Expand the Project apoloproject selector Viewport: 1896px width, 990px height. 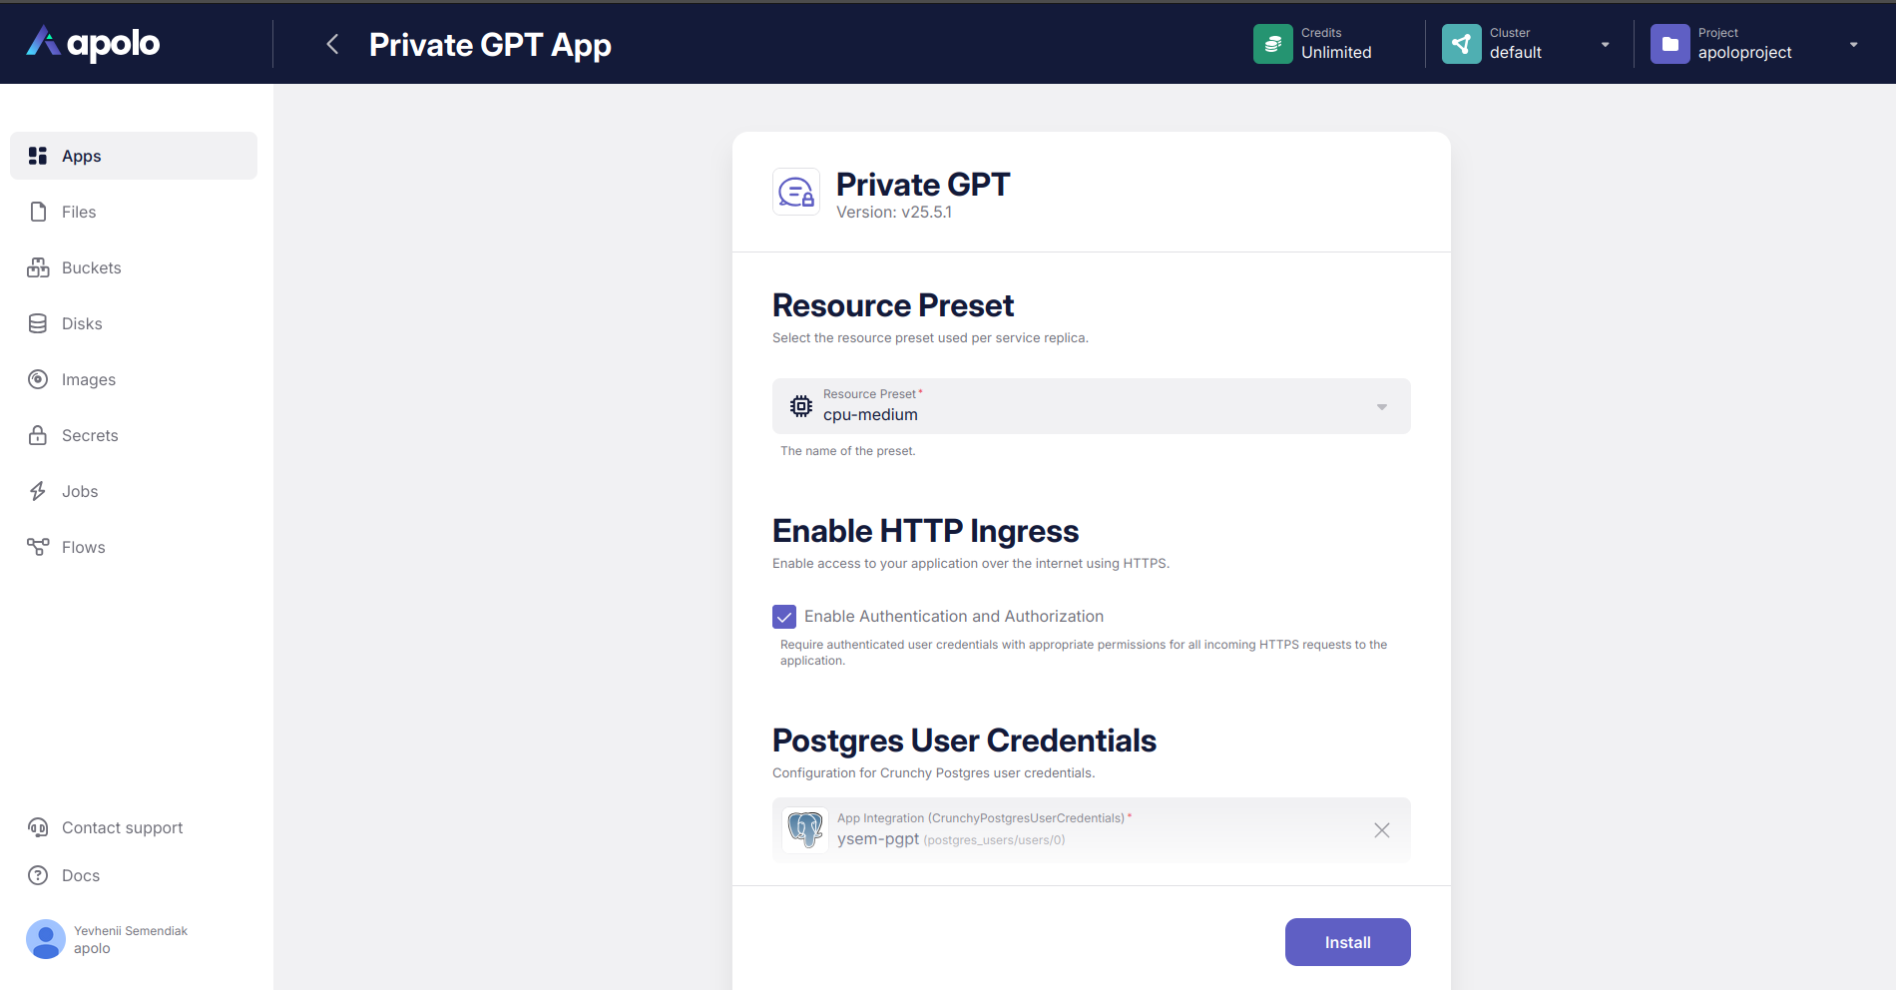click(x=1853, y=45)
